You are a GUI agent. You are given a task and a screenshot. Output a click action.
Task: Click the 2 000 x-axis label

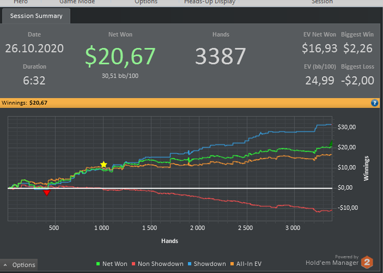coord(198,228)
